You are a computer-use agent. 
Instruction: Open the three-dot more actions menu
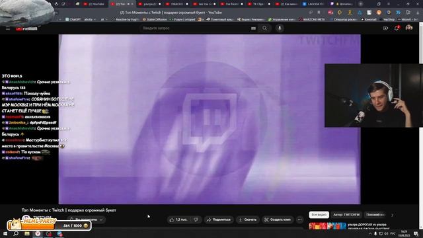click(299, 219)
